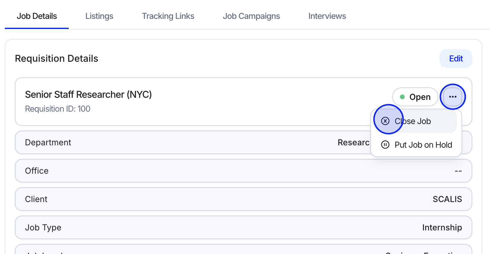Click the Office field row

pyautogui.click(x=243, y=171)
